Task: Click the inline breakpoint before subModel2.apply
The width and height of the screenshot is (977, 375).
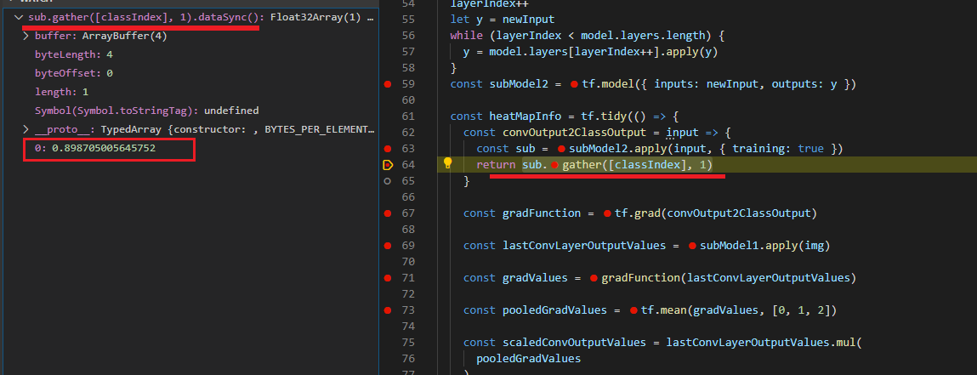Action: pyautogui.click(x=561, y=149)
